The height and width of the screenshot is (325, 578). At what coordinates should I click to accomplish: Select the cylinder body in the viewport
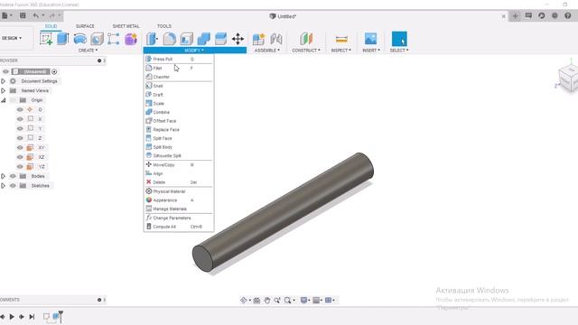click(284, 212)
